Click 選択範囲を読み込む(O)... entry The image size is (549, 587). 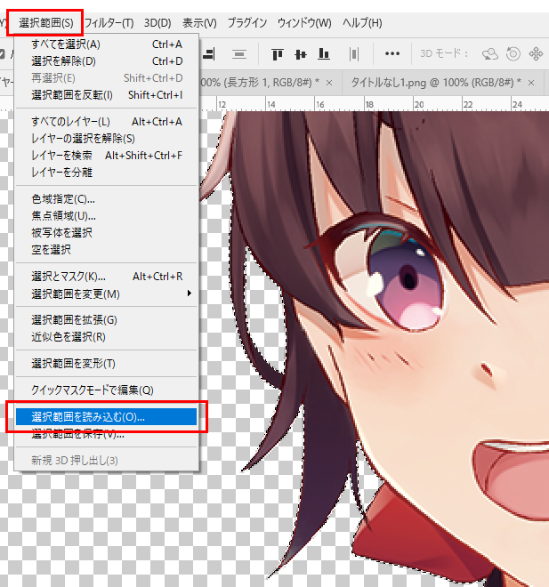pos(107,416)
